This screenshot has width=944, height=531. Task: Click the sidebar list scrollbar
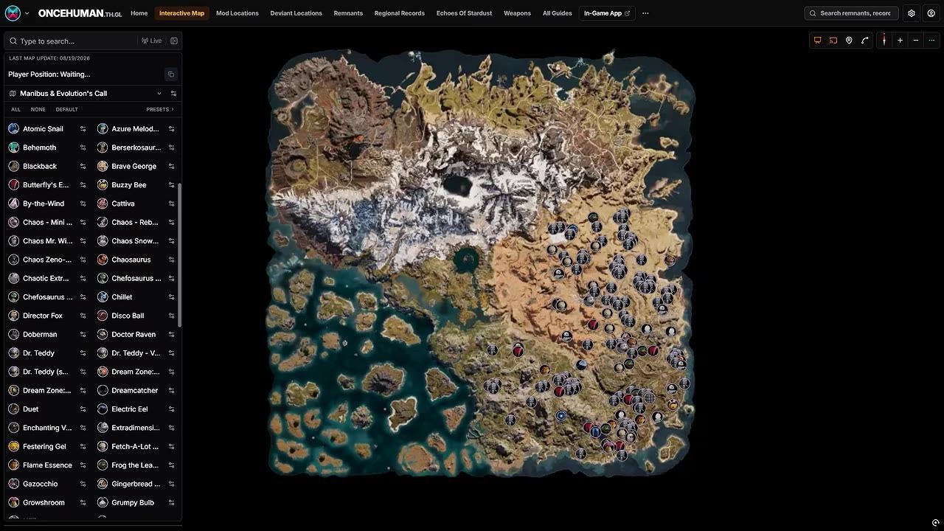pyautogui.click(x=180, y=254)
